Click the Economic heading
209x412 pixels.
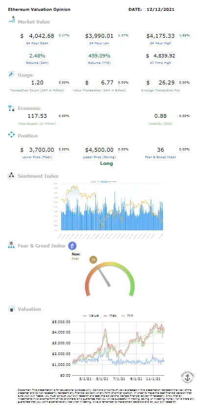point(29,108)
